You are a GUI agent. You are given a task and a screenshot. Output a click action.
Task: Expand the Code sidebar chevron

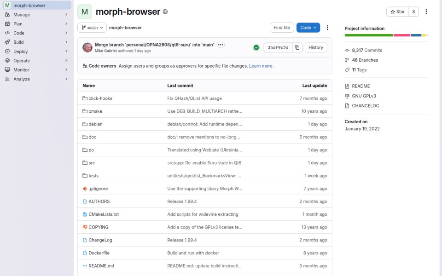click(x=66, y=33)
